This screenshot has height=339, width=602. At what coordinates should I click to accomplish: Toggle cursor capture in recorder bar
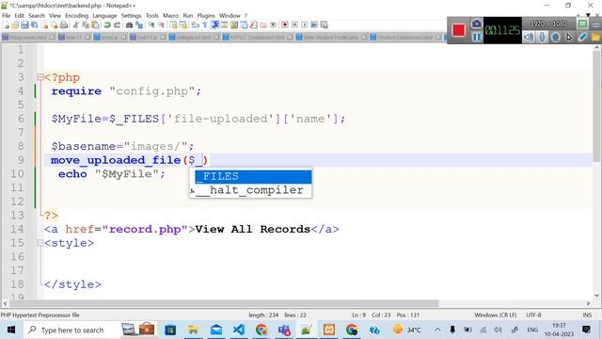569,37
